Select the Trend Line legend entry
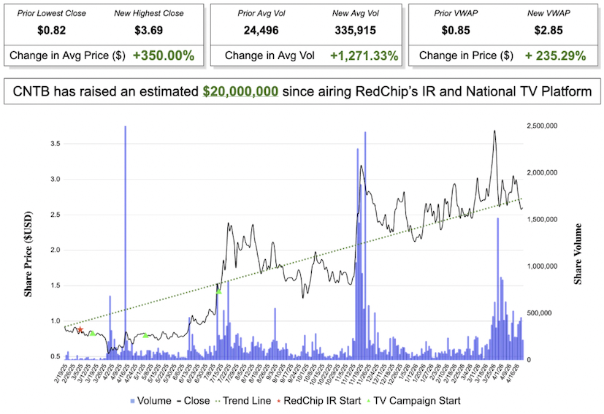The height and width of the screenshot is (414, 604). click(243, 401)
